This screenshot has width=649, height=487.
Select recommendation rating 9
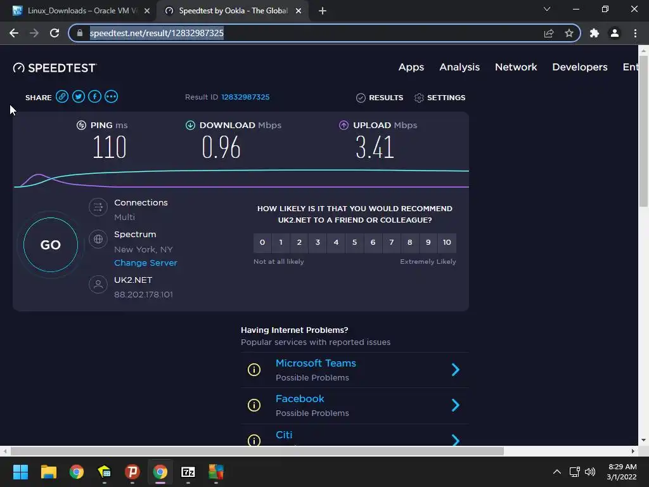tap(428, 243)
